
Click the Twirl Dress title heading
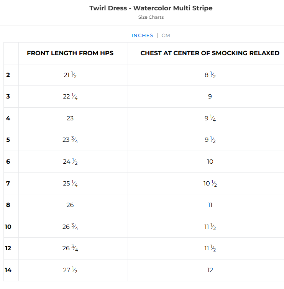151,8
